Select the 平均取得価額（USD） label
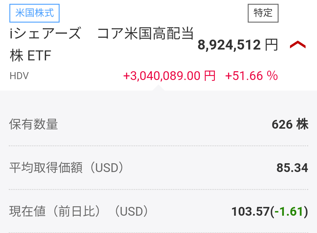 click(67, 168)
